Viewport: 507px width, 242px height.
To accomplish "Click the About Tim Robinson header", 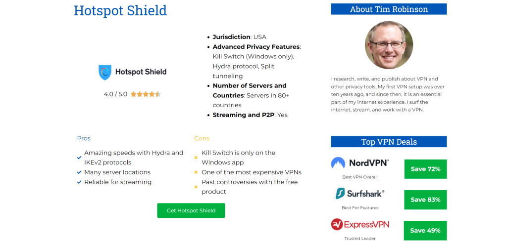I will (x=389, y=9).
